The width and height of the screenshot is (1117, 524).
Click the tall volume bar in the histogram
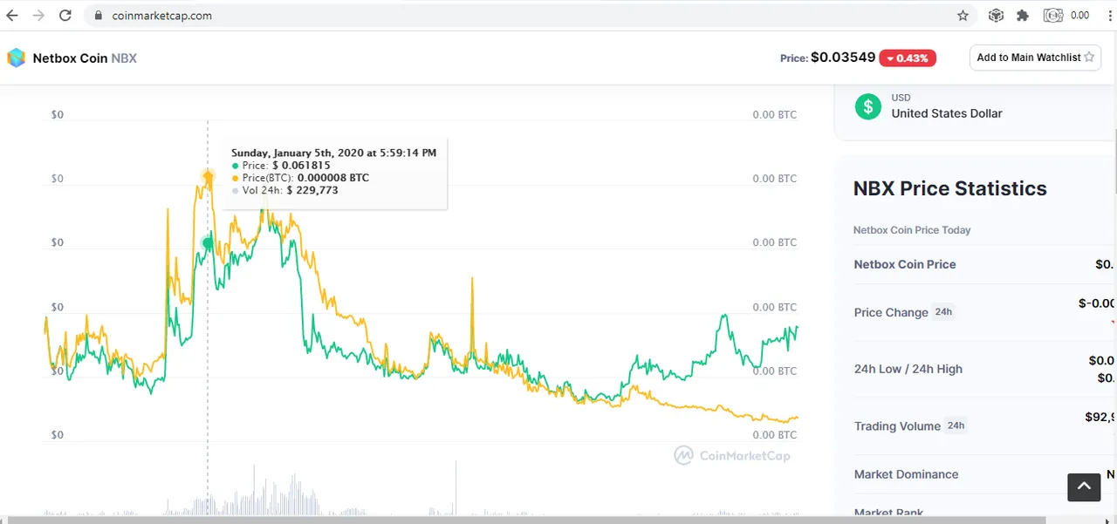456,488
